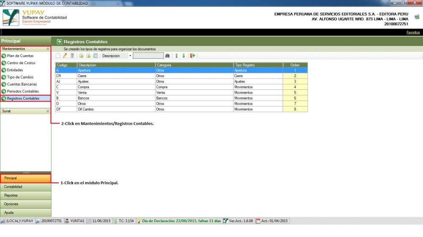Select the Compra description cell

pos(116,87)
